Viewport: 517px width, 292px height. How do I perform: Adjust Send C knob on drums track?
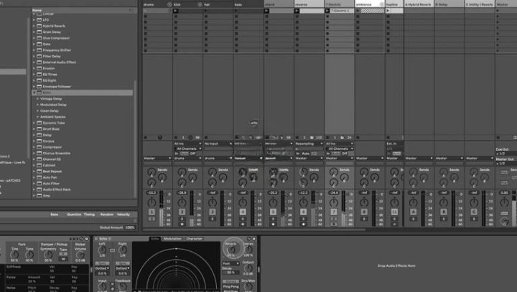pos(152,182)
